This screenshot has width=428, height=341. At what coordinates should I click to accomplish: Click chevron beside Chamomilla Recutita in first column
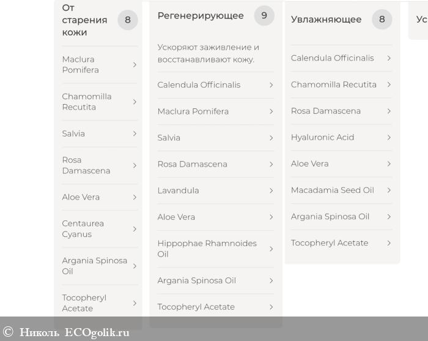point(135,102)
